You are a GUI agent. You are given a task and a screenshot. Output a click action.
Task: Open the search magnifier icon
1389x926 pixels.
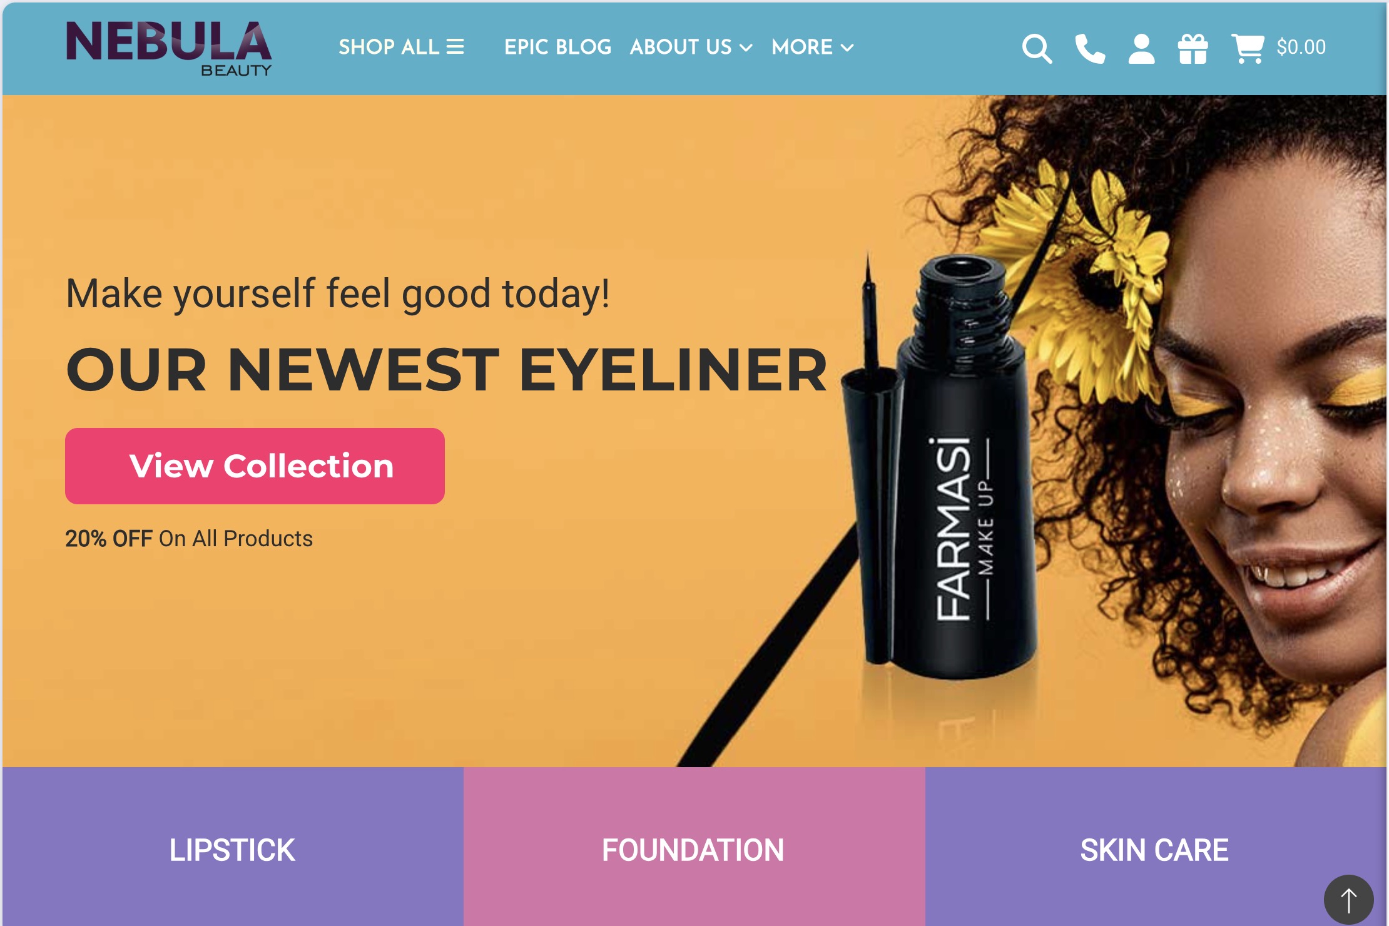click(1037, 48)
